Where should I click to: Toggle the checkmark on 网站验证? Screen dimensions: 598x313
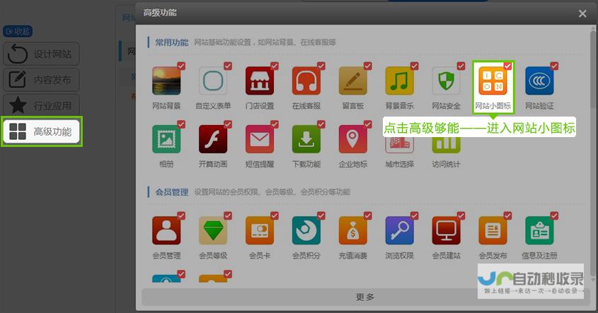(x=554, y=66)
